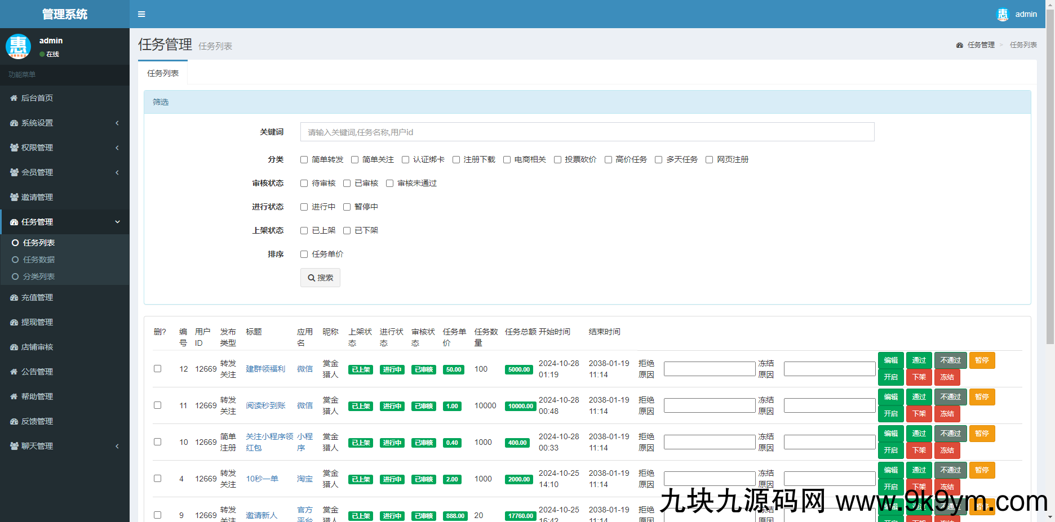Viewport: 1055px width, 522px height.
Task: Click the 系统设置 dashboard icon
Action: [14, 123]
